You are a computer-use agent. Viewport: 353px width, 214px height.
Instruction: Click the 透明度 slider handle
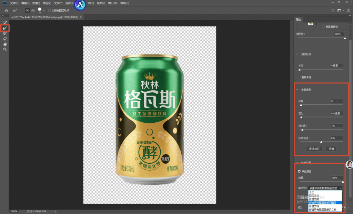345,38
